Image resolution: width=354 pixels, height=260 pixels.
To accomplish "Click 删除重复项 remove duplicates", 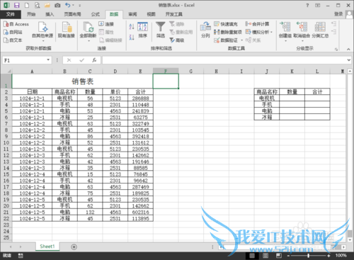I will [228, 32].
